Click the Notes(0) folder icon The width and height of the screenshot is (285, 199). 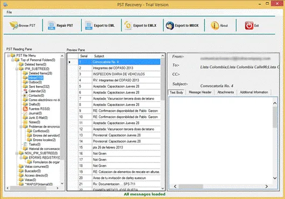[x=25, y=122]
